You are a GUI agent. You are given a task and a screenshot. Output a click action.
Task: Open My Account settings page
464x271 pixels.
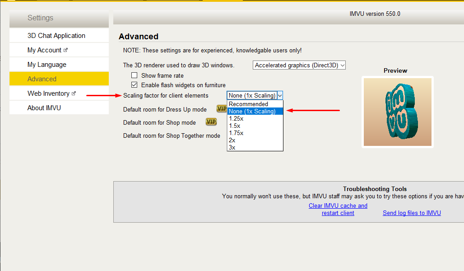[59, 50]
